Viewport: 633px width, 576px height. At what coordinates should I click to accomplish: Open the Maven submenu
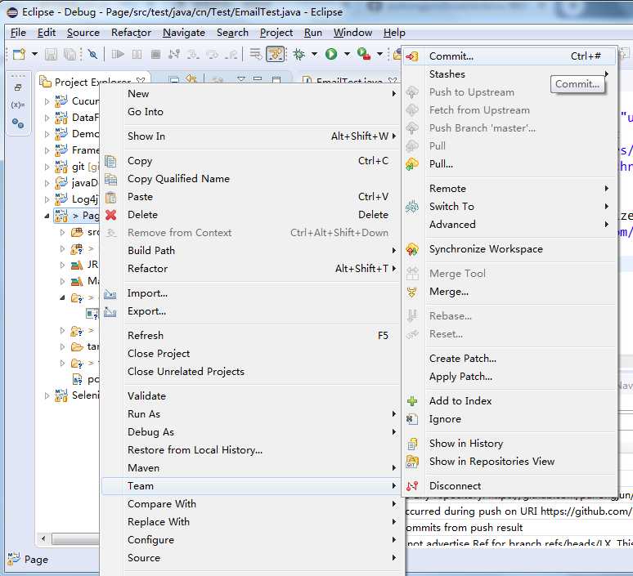click(x=250, y=468)
